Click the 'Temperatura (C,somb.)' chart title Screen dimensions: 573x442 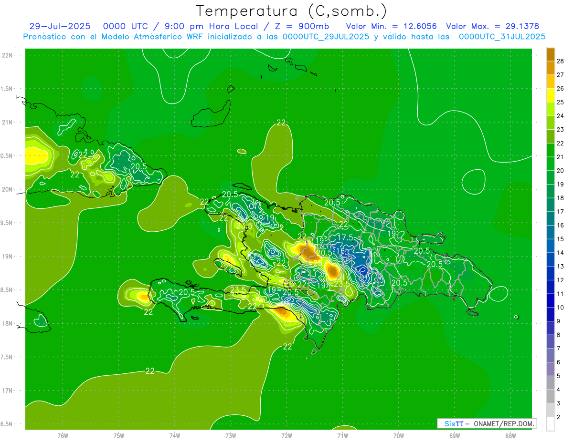point(292,10)
